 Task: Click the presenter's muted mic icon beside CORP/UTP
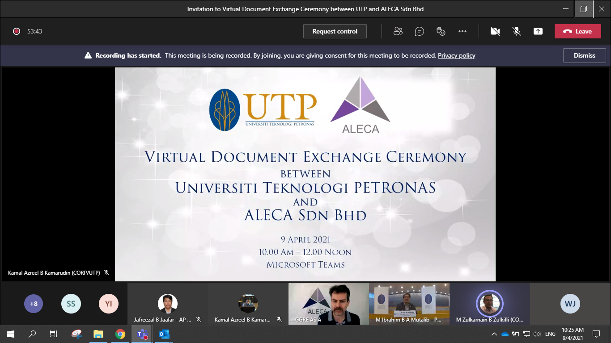(106, 272)
